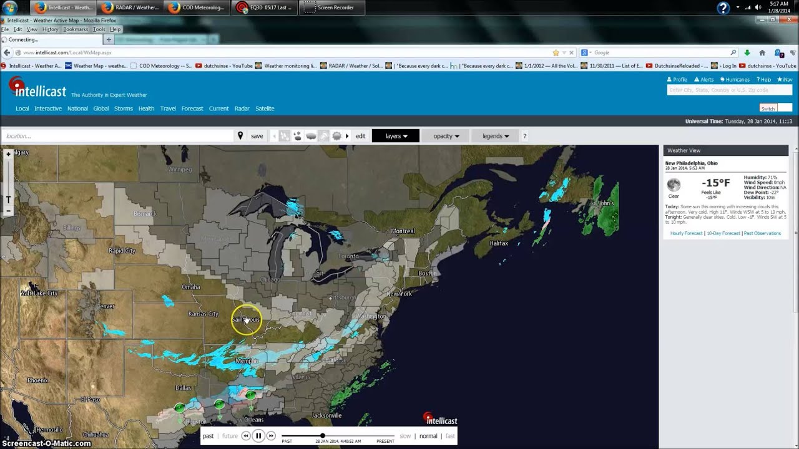Select the sun layer preset icon
The image size is (799, 449).
(337, 136)
